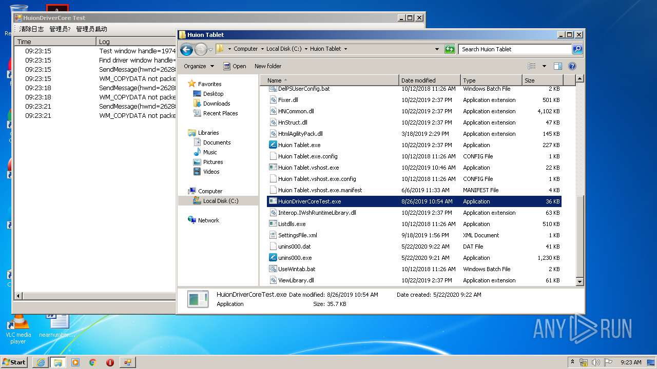Click the file list scroll-up arrow
657x369 pixels.
pyautogui.click(x=580, y=79)
